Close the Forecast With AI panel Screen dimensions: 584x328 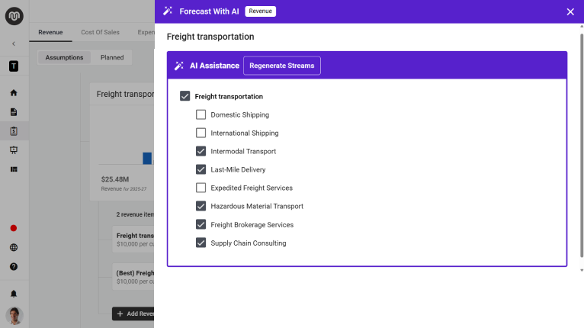570,11
